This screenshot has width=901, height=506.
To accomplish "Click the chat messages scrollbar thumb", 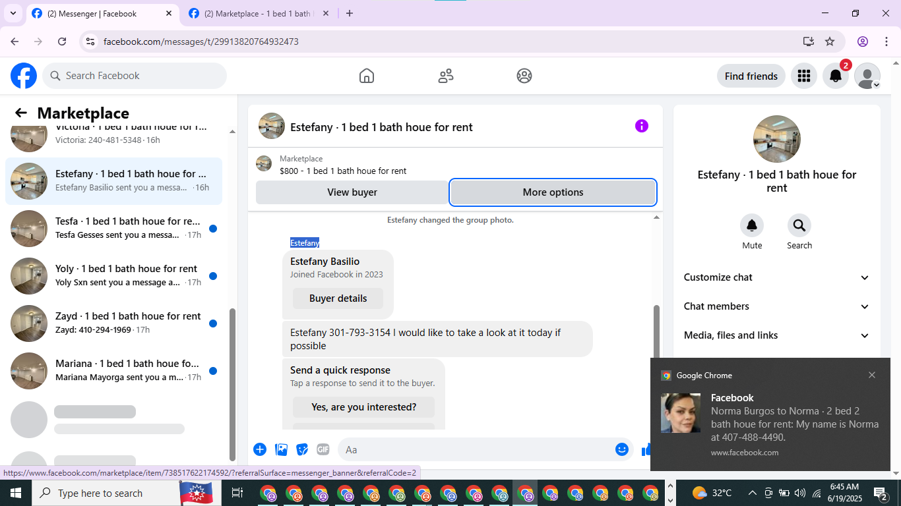I will coord(656,331).
